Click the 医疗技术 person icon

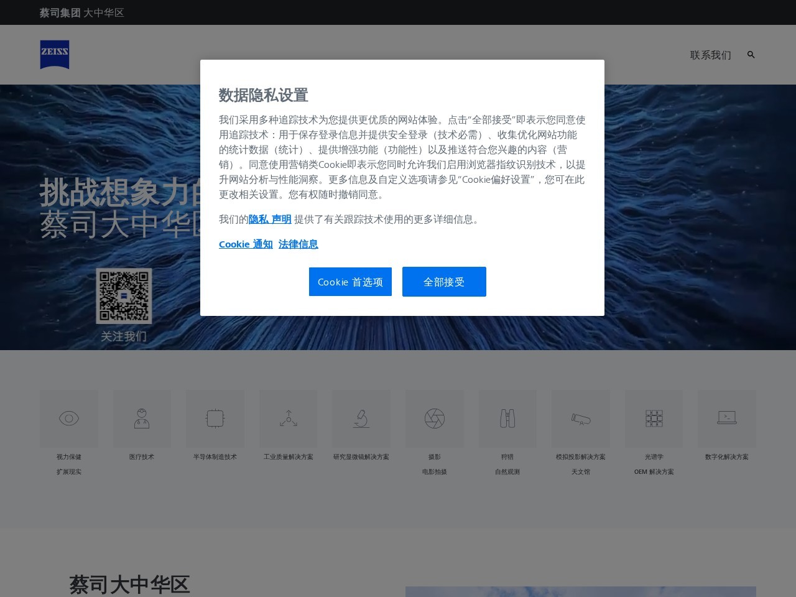coord(142,419)
